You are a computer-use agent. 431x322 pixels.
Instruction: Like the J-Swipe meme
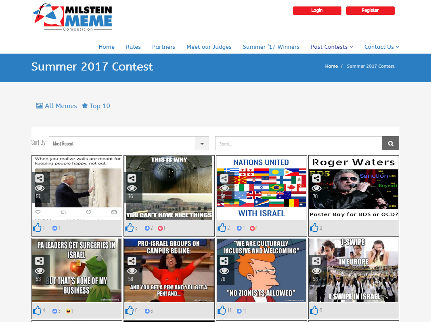pyautogui.click(x=314, y=310)
